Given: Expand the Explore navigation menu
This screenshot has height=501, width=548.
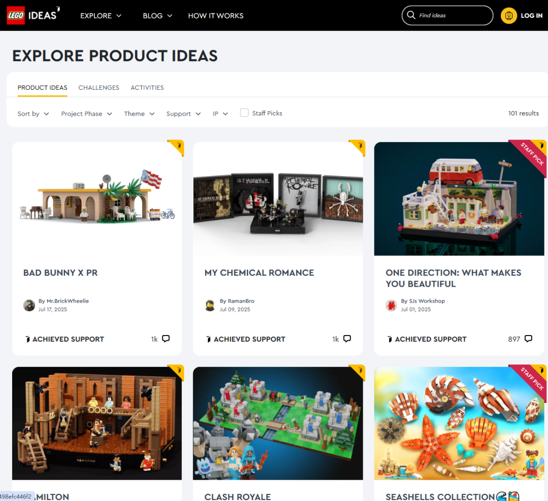Looking at the screenshot, I should [101, 16].
